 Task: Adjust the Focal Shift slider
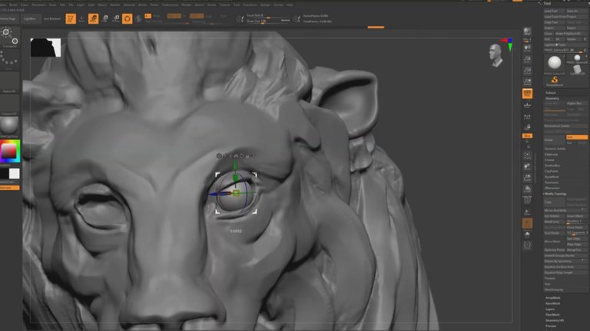[268, 16]
